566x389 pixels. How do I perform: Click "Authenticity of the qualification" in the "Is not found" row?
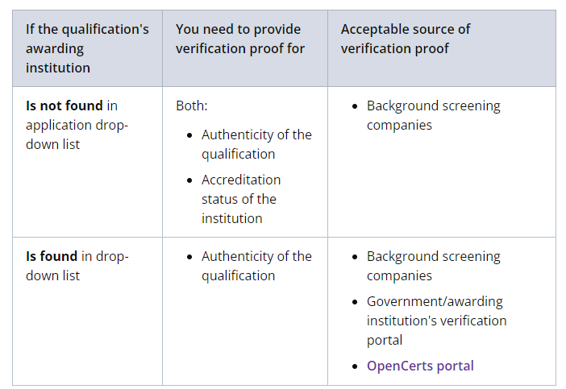pos(256,144)
